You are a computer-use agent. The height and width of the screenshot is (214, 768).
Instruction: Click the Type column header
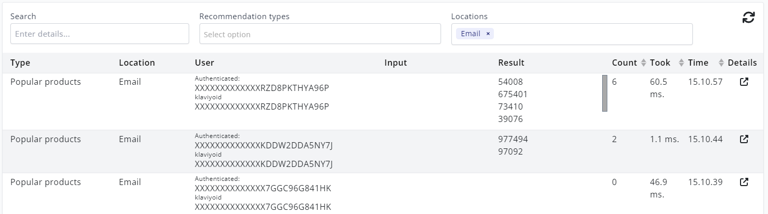20,63
